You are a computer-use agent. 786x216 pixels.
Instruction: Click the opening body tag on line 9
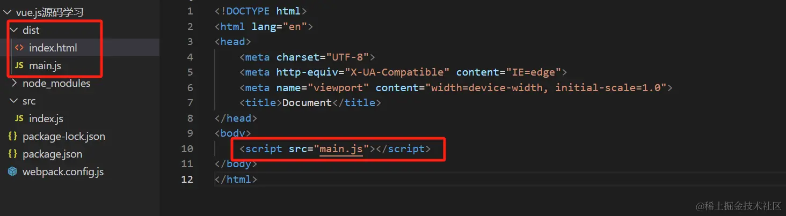click(232, 133)
